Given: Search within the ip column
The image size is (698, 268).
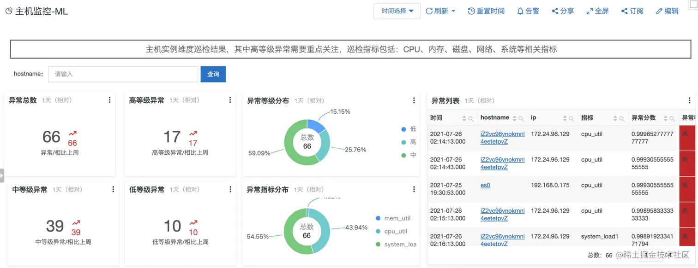Looking at the screenshot, I should 572,119.
